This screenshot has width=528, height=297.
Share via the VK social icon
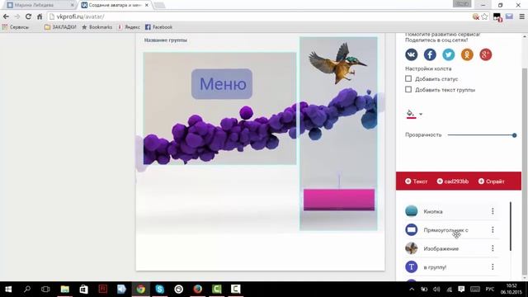click(x=411, y=54)
